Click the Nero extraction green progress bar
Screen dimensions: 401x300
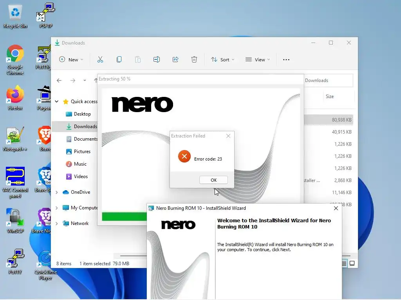[x=124, y=216]
